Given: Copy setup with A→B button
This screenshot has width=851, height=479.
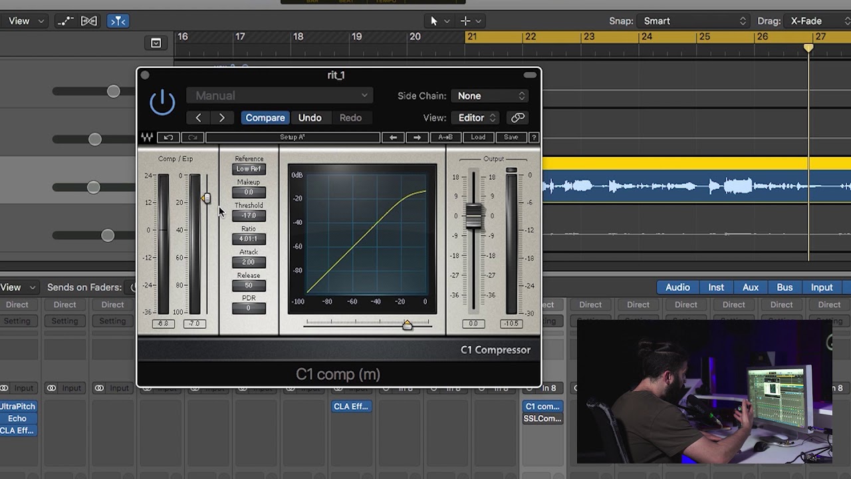Looking at the screenshot, I should pos(445,137).
